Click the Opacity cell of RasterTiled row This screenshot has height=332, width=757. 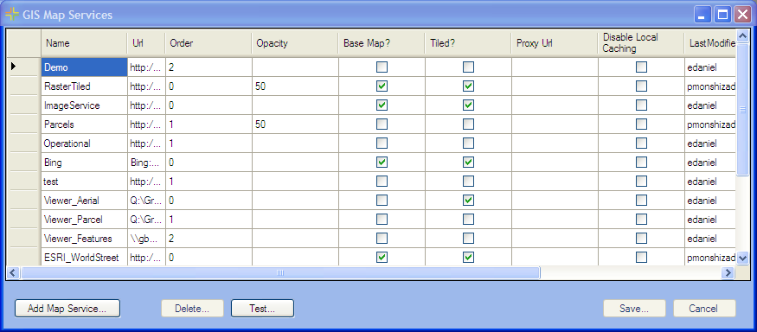point(295,86)
